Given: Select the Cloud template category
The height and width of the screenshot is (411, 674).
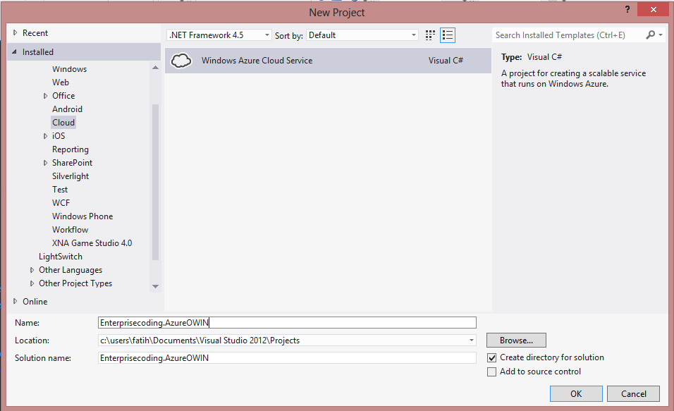Looking at the screenshot, I should [x=63, y=123].
